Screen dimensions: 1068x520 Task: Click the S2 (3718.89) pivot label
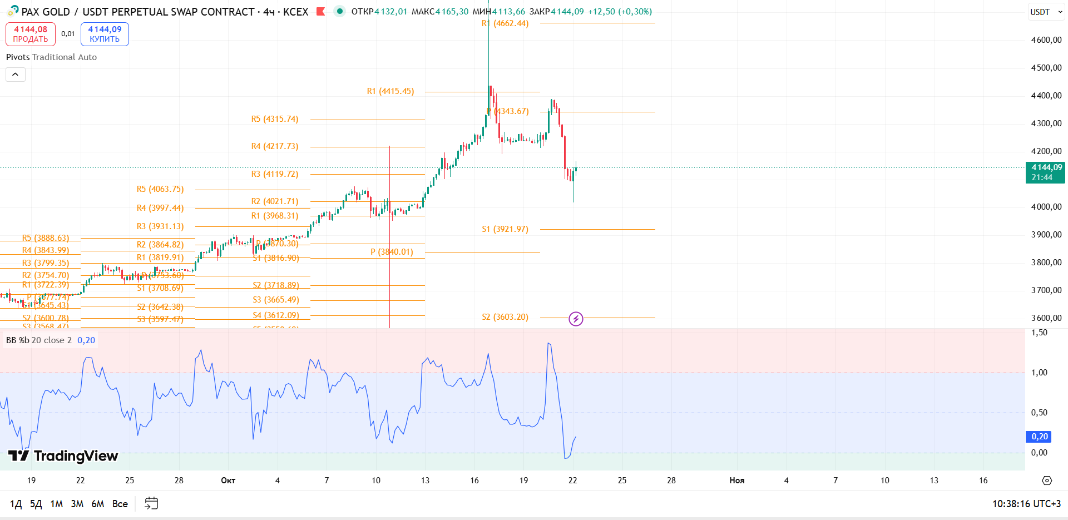tap(276, 285)
